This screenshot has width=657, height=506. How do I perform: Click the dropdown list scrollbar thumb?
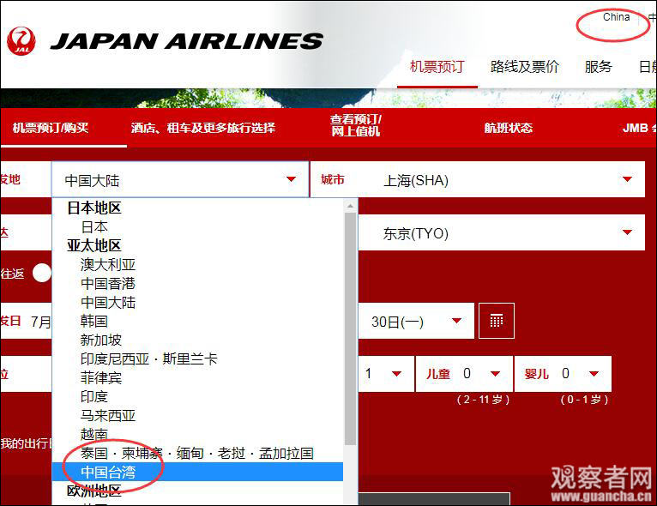350,328
